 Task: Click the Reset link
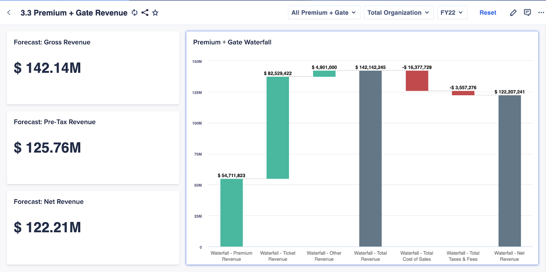coord(488,13)
